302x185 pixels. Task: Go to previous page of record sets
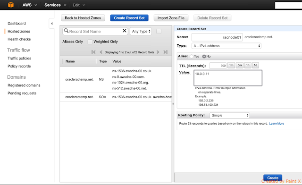click(x=101, y=52)
